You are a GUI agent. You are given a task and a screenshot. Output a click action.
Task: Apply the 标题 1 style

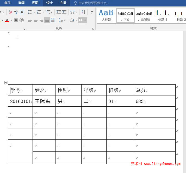click(163, 16)
